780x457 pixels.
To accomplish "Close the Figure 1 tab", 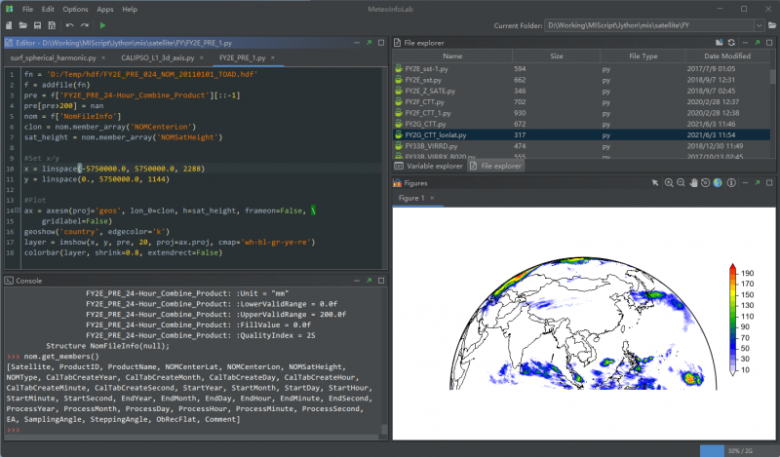I will click(432, 198).
